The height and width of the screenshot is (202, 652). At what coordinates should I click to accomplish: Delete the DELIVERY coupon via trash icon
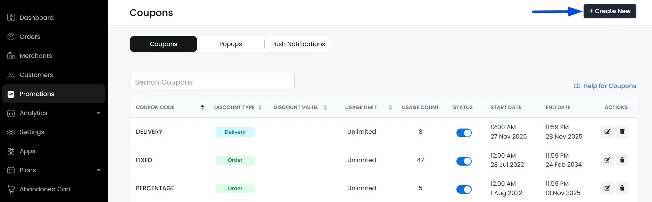(622, 132)
